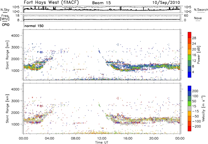Click the '28' value on the power colorbar

194,38
